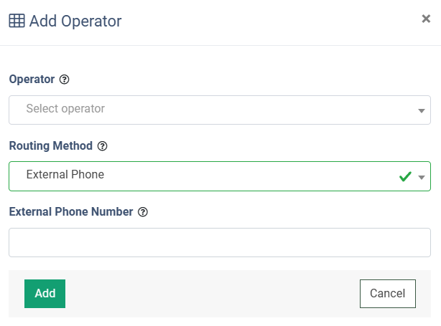Click the green validation checkmark icon
The height and width of the screenshot is (326, 441).
click(405, 176)
